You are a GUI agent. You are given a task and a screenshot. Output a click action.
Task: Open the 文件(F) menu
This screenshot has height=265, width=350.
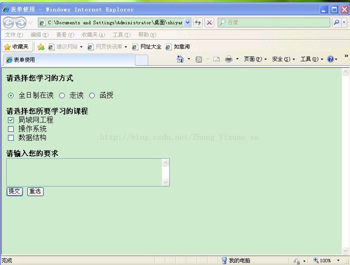14,35
